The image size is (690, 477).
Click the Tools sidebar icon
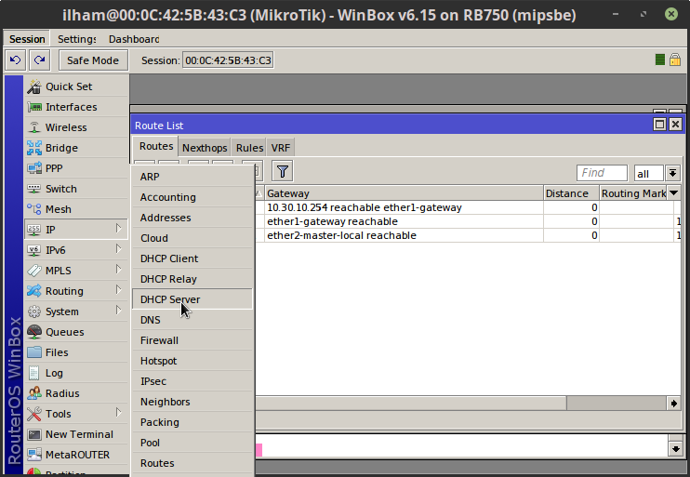click(33, 414)
